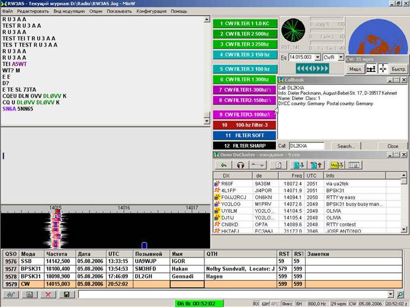410x307 pixels.
Task: Open the up/down arrows dropdown button in DxCluster toolbar
Action: coord(258,165)
